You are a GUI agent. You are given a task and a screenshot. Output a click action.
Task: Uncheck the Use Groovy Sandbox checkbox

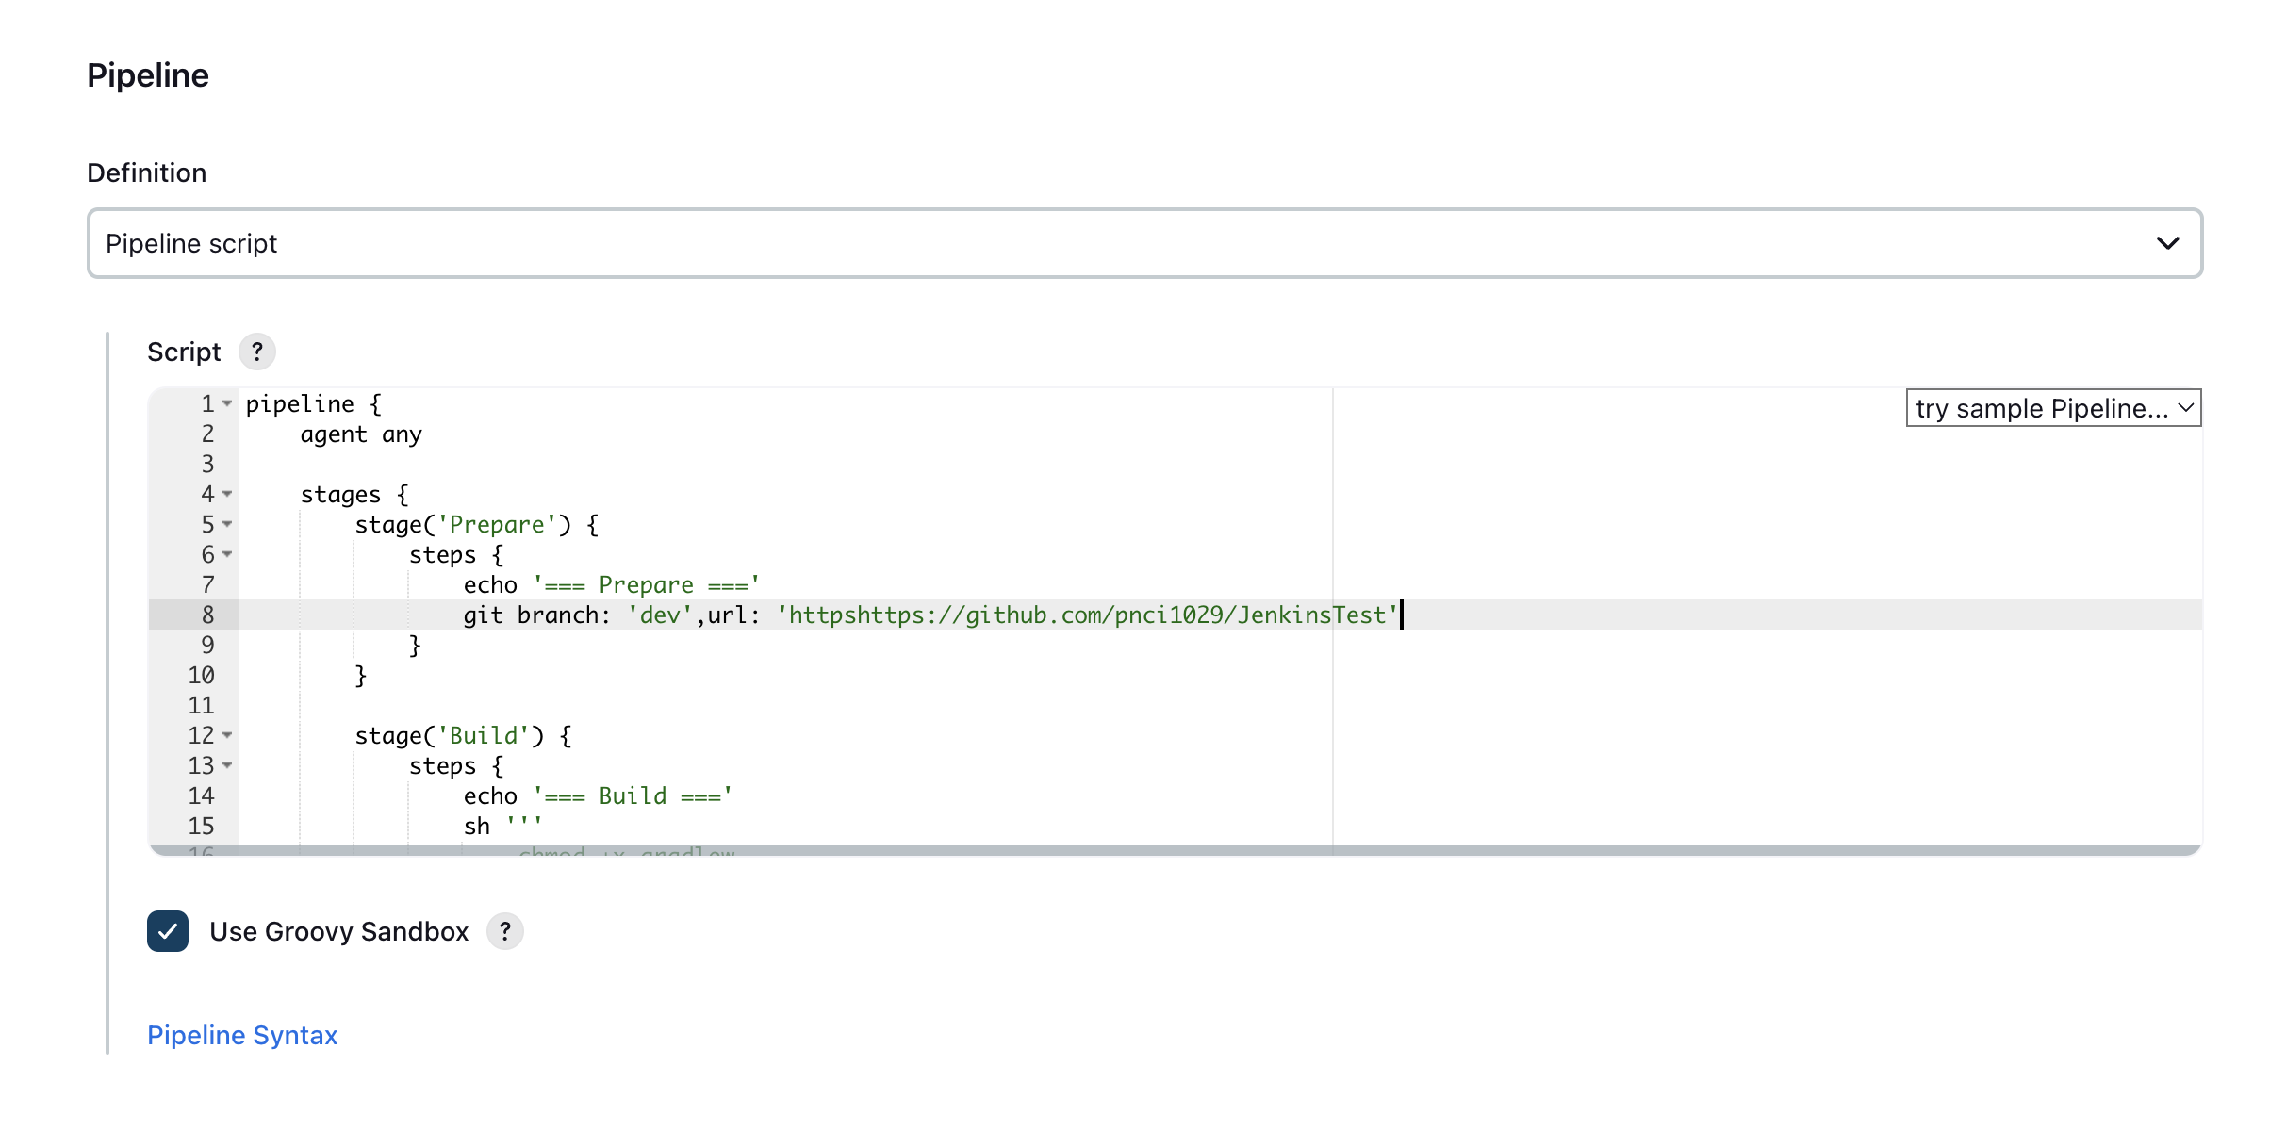coord(168,931)
